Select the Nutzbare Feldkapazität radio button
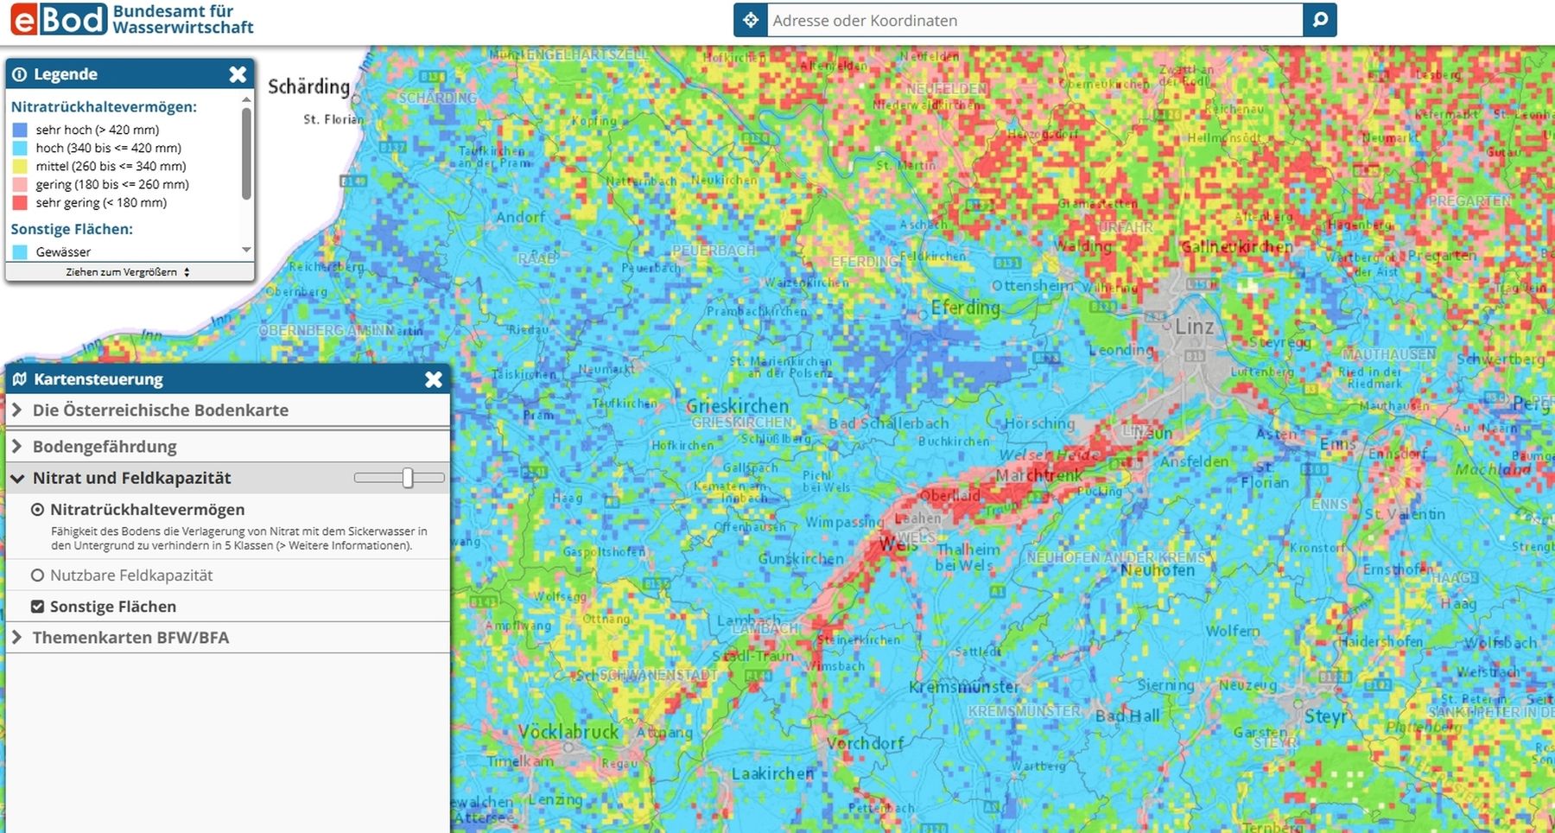1555x833 pixels. tap(37, 575)
